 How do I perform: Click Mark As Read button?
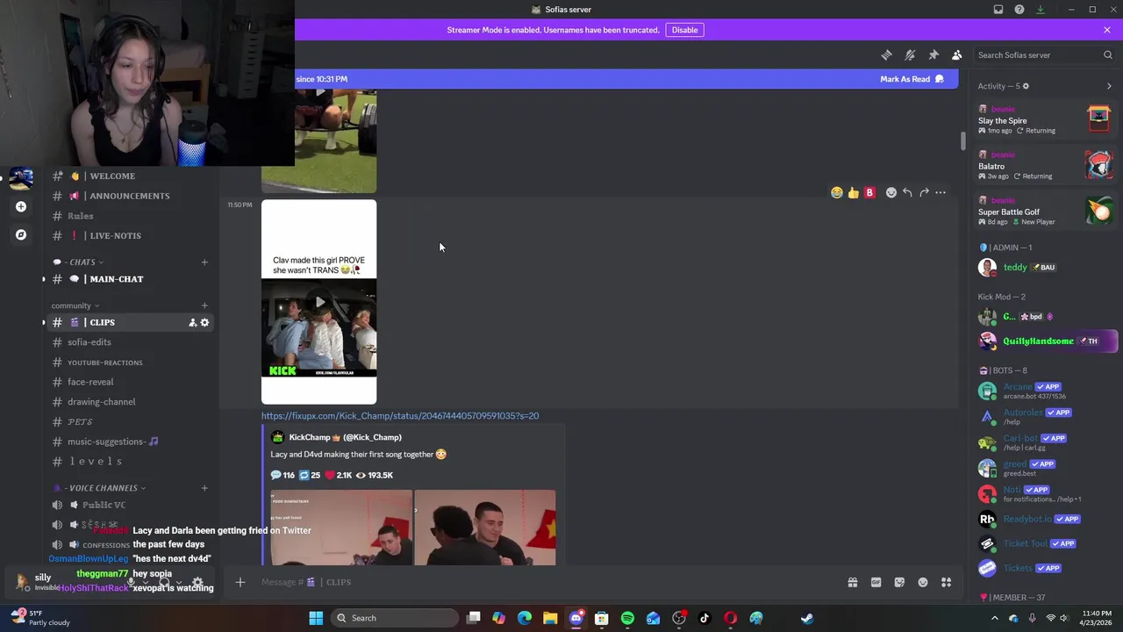(912, 79)
